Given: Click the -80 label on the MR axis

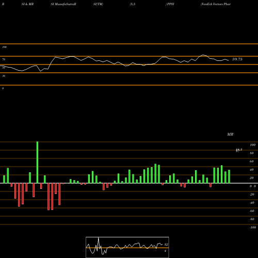Looking at the screenshot, I should click(252, 219).
